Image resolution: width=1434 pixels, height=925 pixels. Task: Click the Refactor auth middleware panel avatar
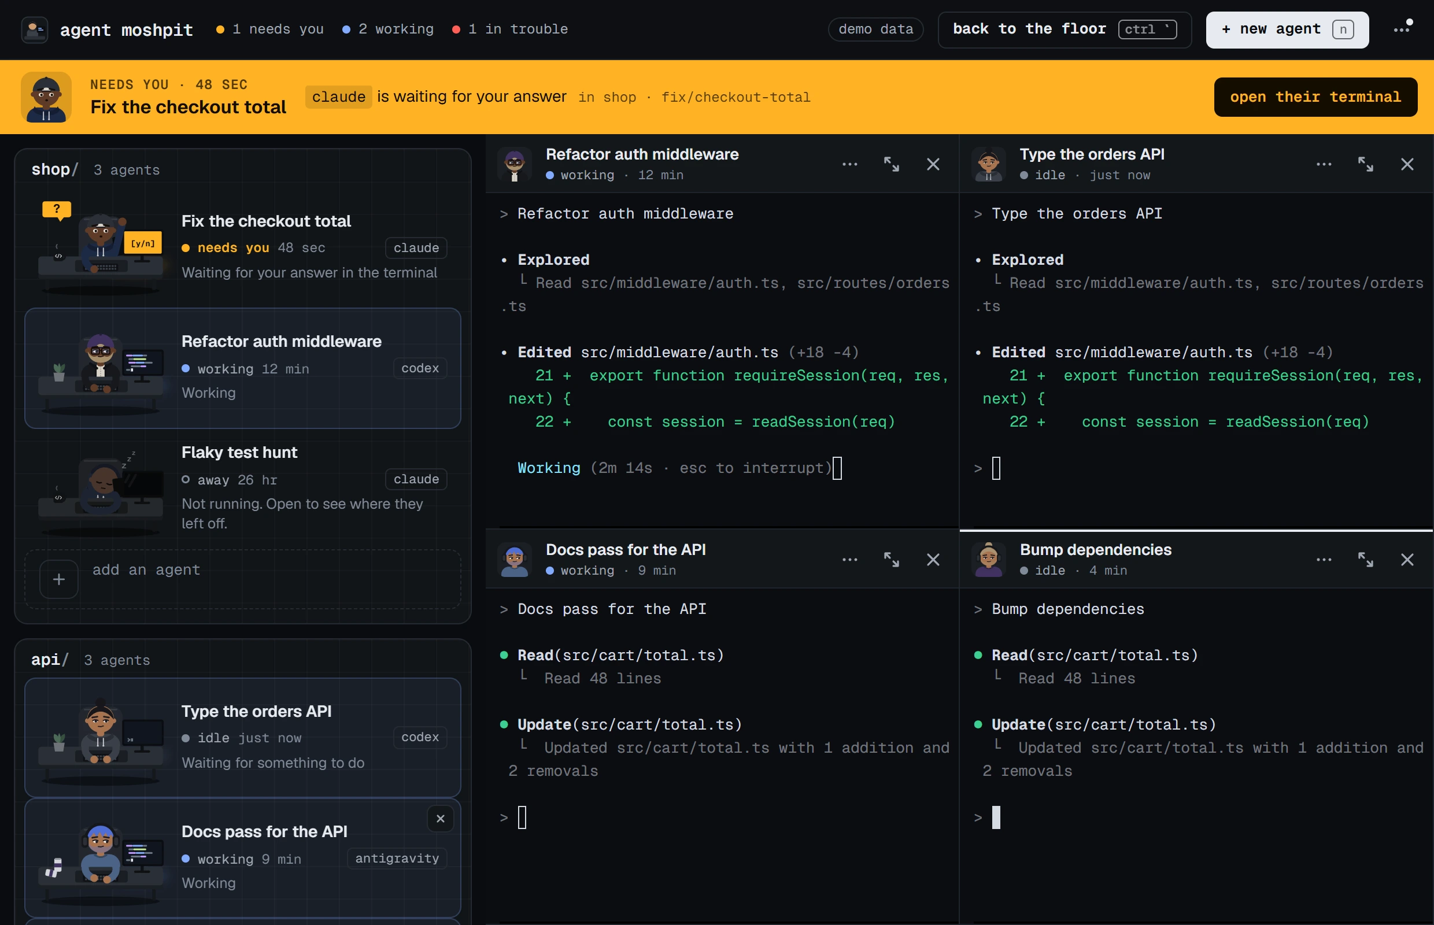tap(514, 164)
